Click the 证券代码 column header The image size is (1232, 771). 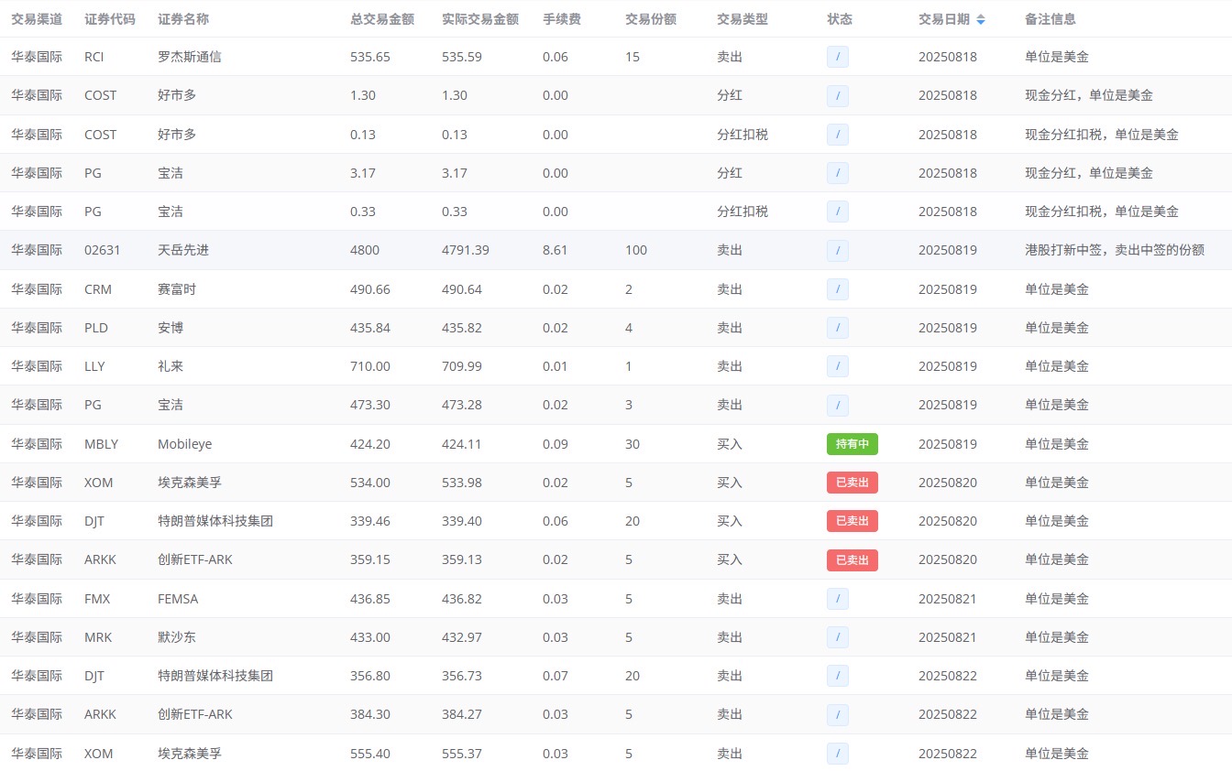(x=110, y=19)
